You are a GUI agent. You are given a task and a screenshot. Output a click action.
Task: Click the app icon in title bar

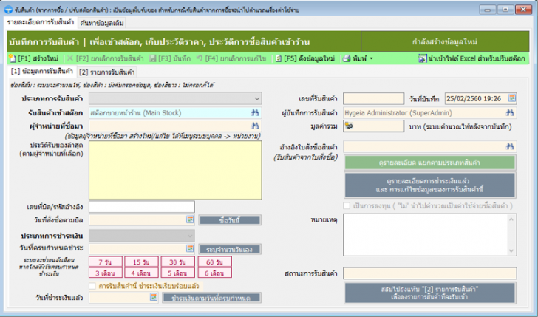[8, 10]
